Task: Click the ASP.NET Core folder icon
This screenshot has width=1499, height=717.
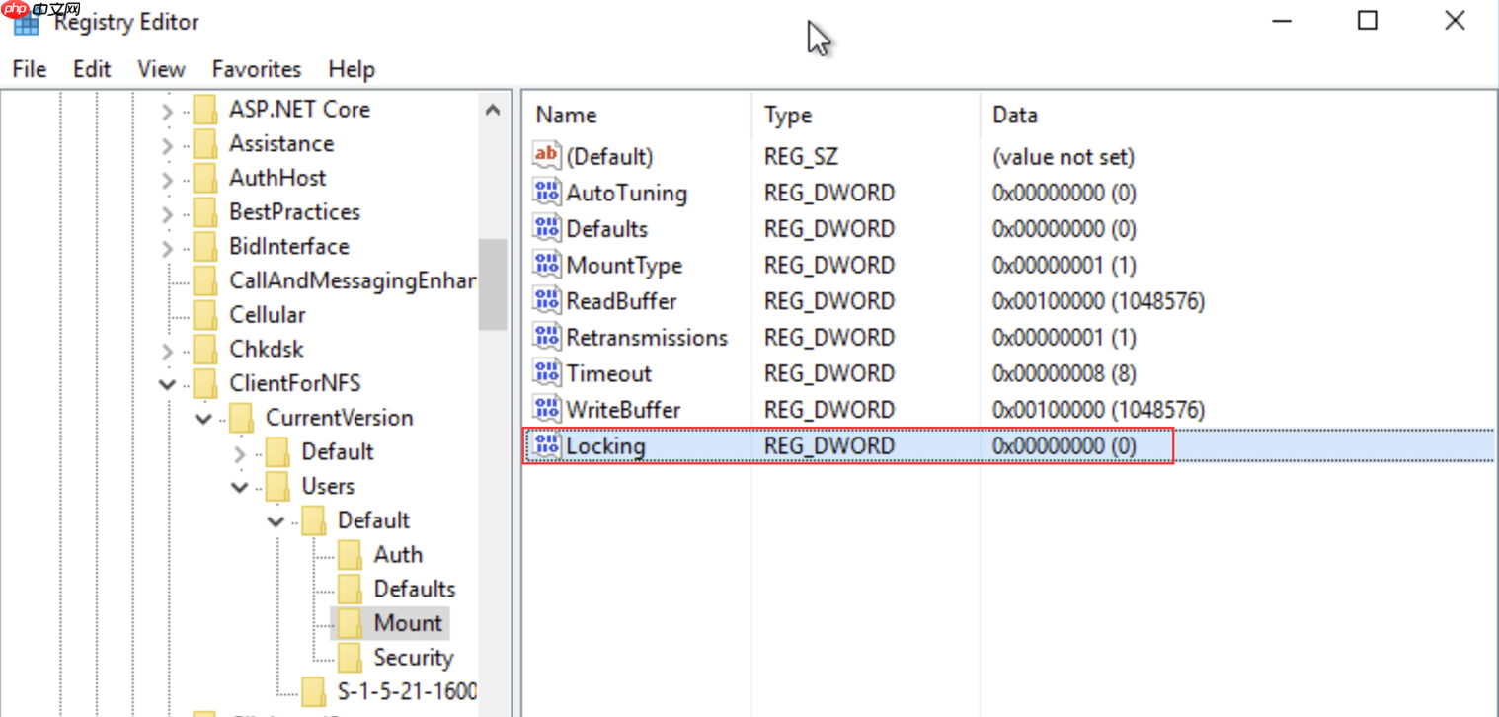Action: [205, 110]
